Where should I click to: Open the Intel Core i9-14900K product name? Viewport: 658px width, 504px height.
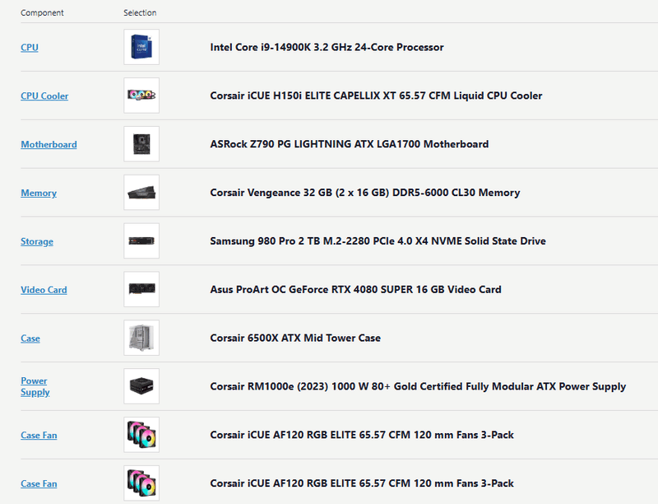tap(327, 47)
